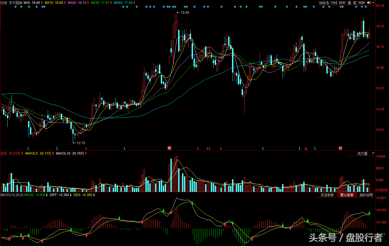389x246 pixels.
Task: Select the 默认参数 tab
Action: (347, 195)
